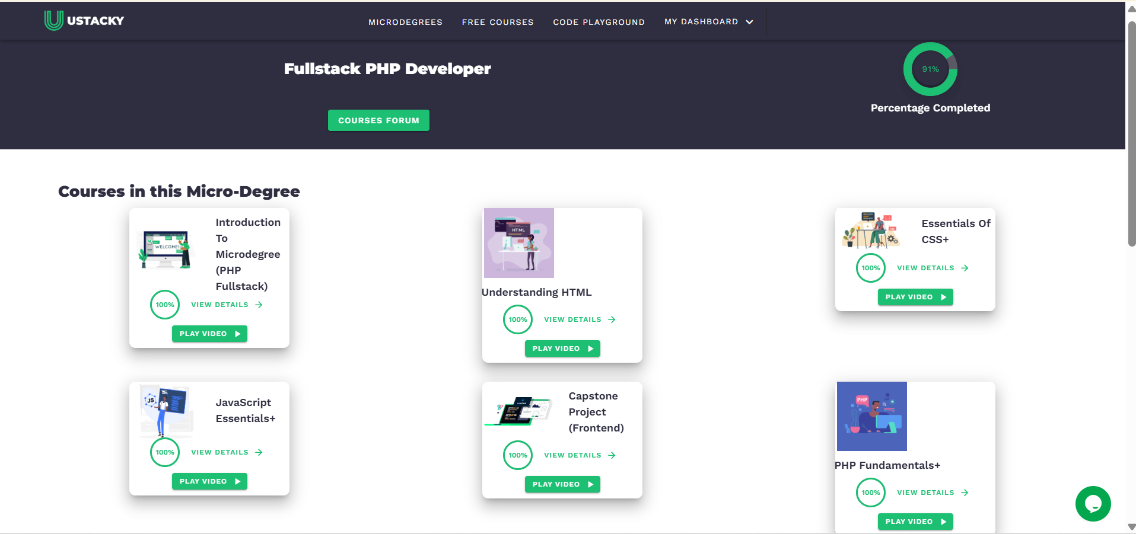Screen dimensions: 1136x534
Task: Play video for Capstone Project (Frontend)
Action: click(562, 484)
